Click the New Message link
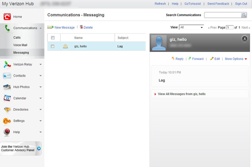 tap(65, 28)
